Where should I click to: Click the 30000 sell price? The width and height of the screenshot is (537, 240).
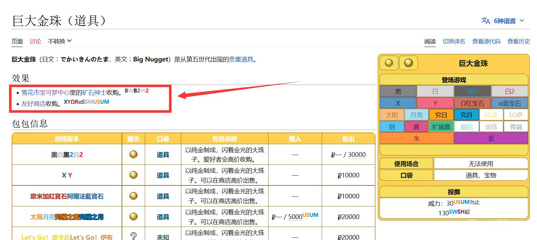pos(357,155)
